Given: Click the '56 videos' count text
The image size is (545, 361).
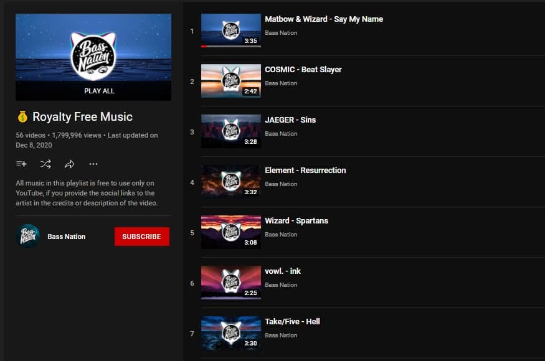Looking at the screenshot, I should pos(31,135).
